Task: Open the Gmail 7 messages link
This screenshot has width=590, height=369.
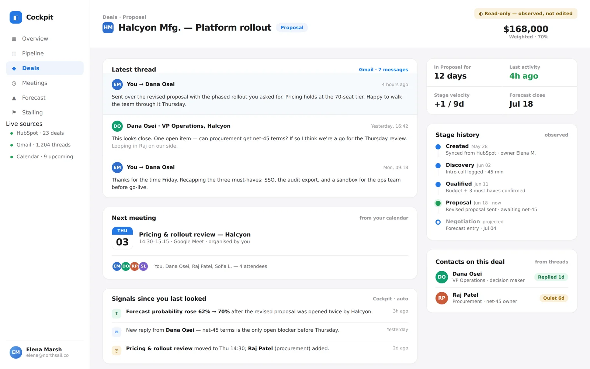Action: coord(383,69)
